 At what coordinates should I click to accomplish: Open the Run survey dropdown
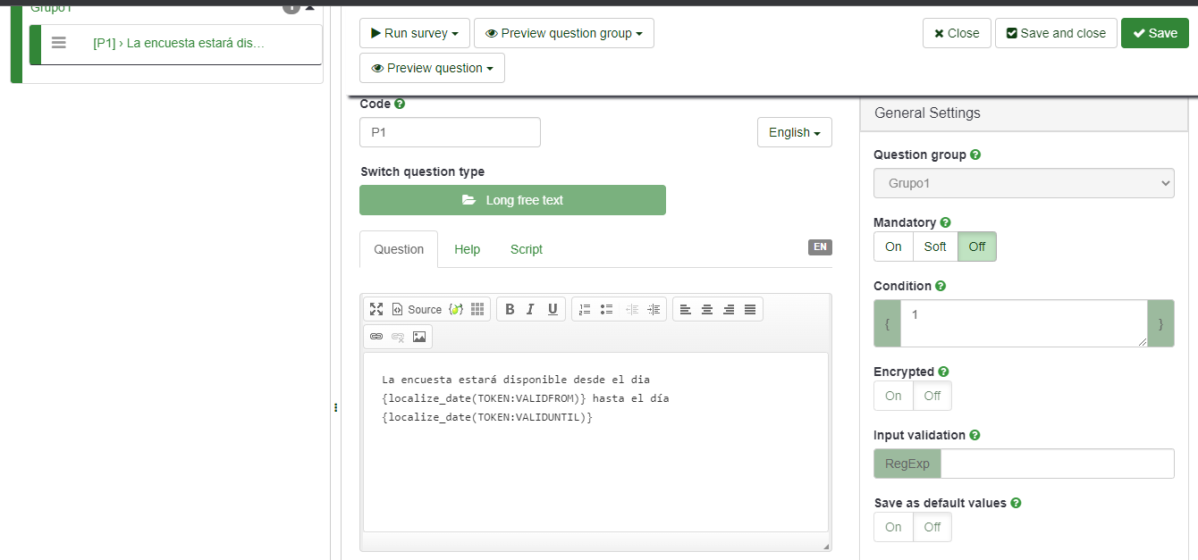click(x=415, y=33)
